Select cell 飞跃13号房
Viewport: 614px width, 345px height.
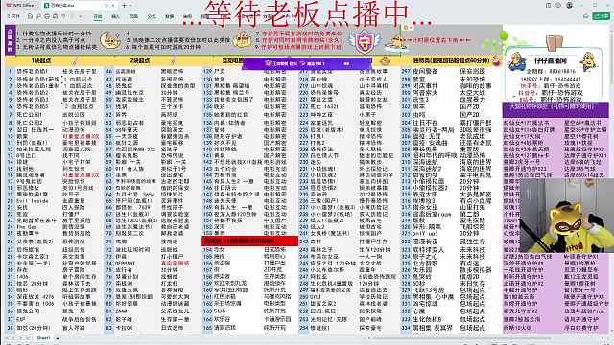[x=428, y=289]
